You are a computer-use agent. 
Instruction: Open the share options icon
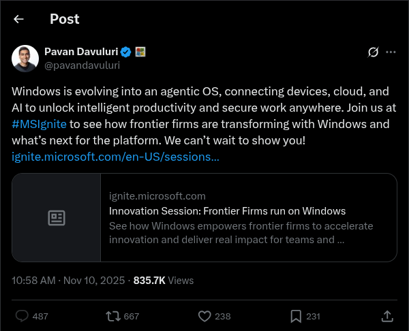387,316
